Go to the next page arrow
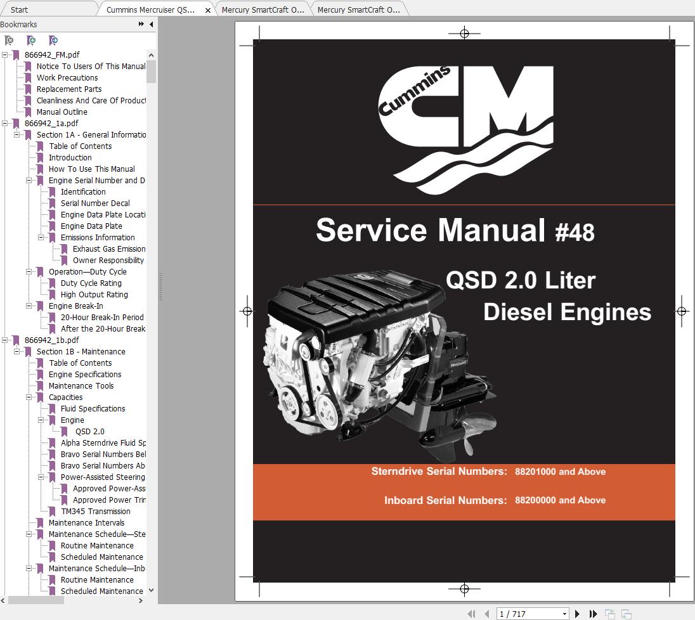Screen dimensions: 695x620 (577, 613)
